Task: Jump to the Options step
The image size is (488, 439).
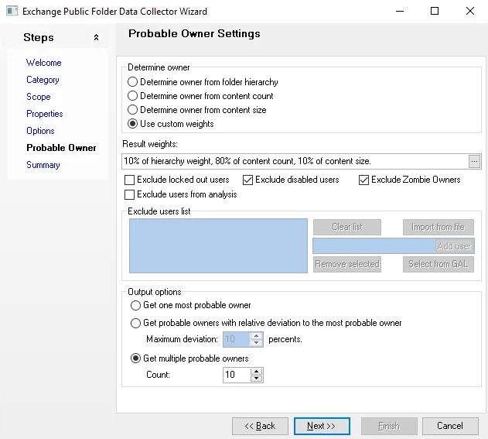Action: (x=40, y=131)
